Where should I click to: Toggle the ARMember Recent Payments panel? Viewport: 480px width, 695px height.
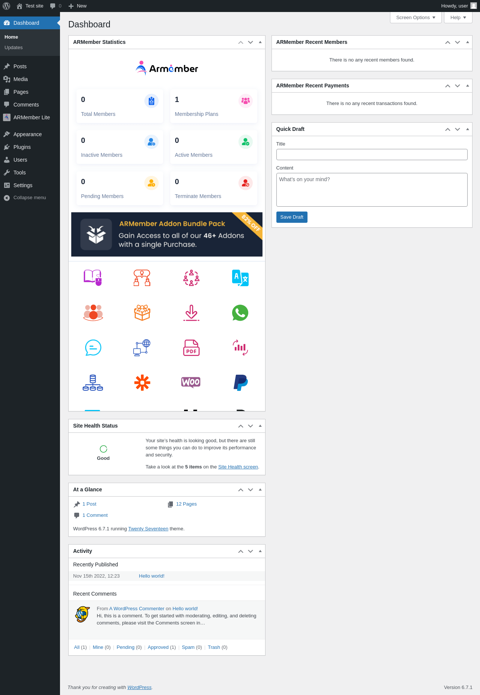pyautogui.click(x=468, y=86)
